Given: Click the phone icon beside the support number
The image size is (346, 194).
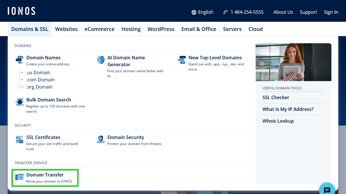Looking at the screenshot, I should [225, 12].
